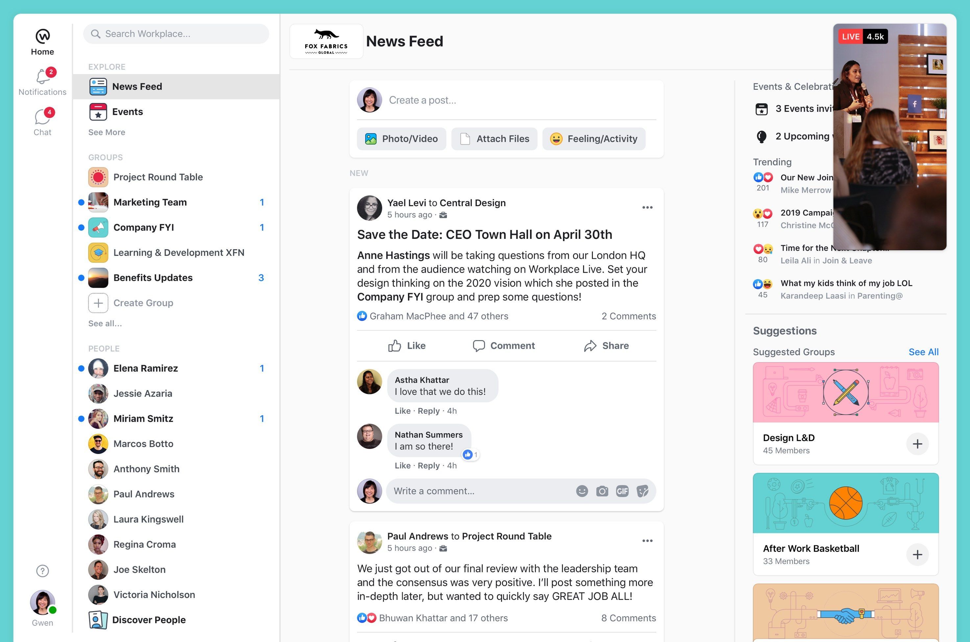970x642 pixels.
Task: Open options menu on Paul Andrews' post
Action: coord(647,541)
